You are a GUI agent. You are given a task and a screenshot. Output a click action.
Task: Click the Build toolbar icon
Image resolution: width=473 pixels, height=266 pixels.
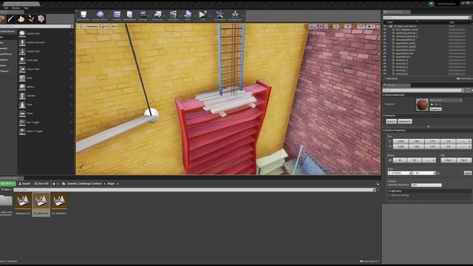tap(188, 15)
